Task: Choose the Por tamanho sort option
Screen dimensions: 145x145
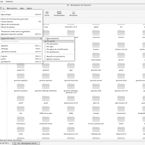Action: point(58,44)
